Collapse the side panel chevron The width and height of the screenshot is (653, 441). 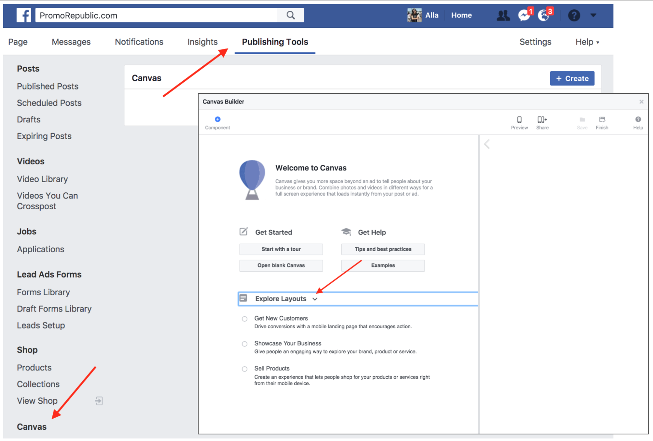pyautogui.click(x=487, y=144)
